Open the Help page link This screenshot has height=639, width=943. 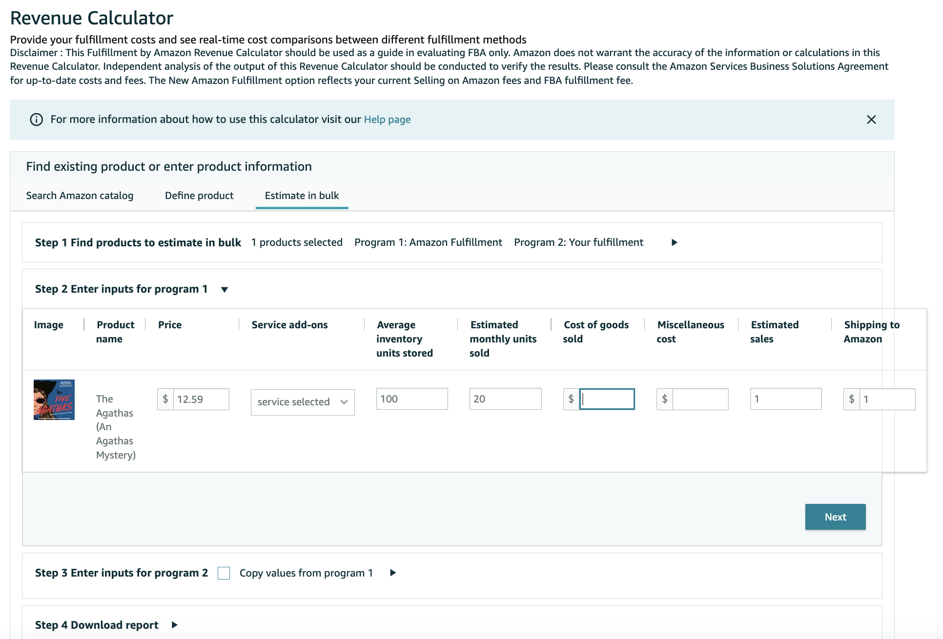click(387, 120)
